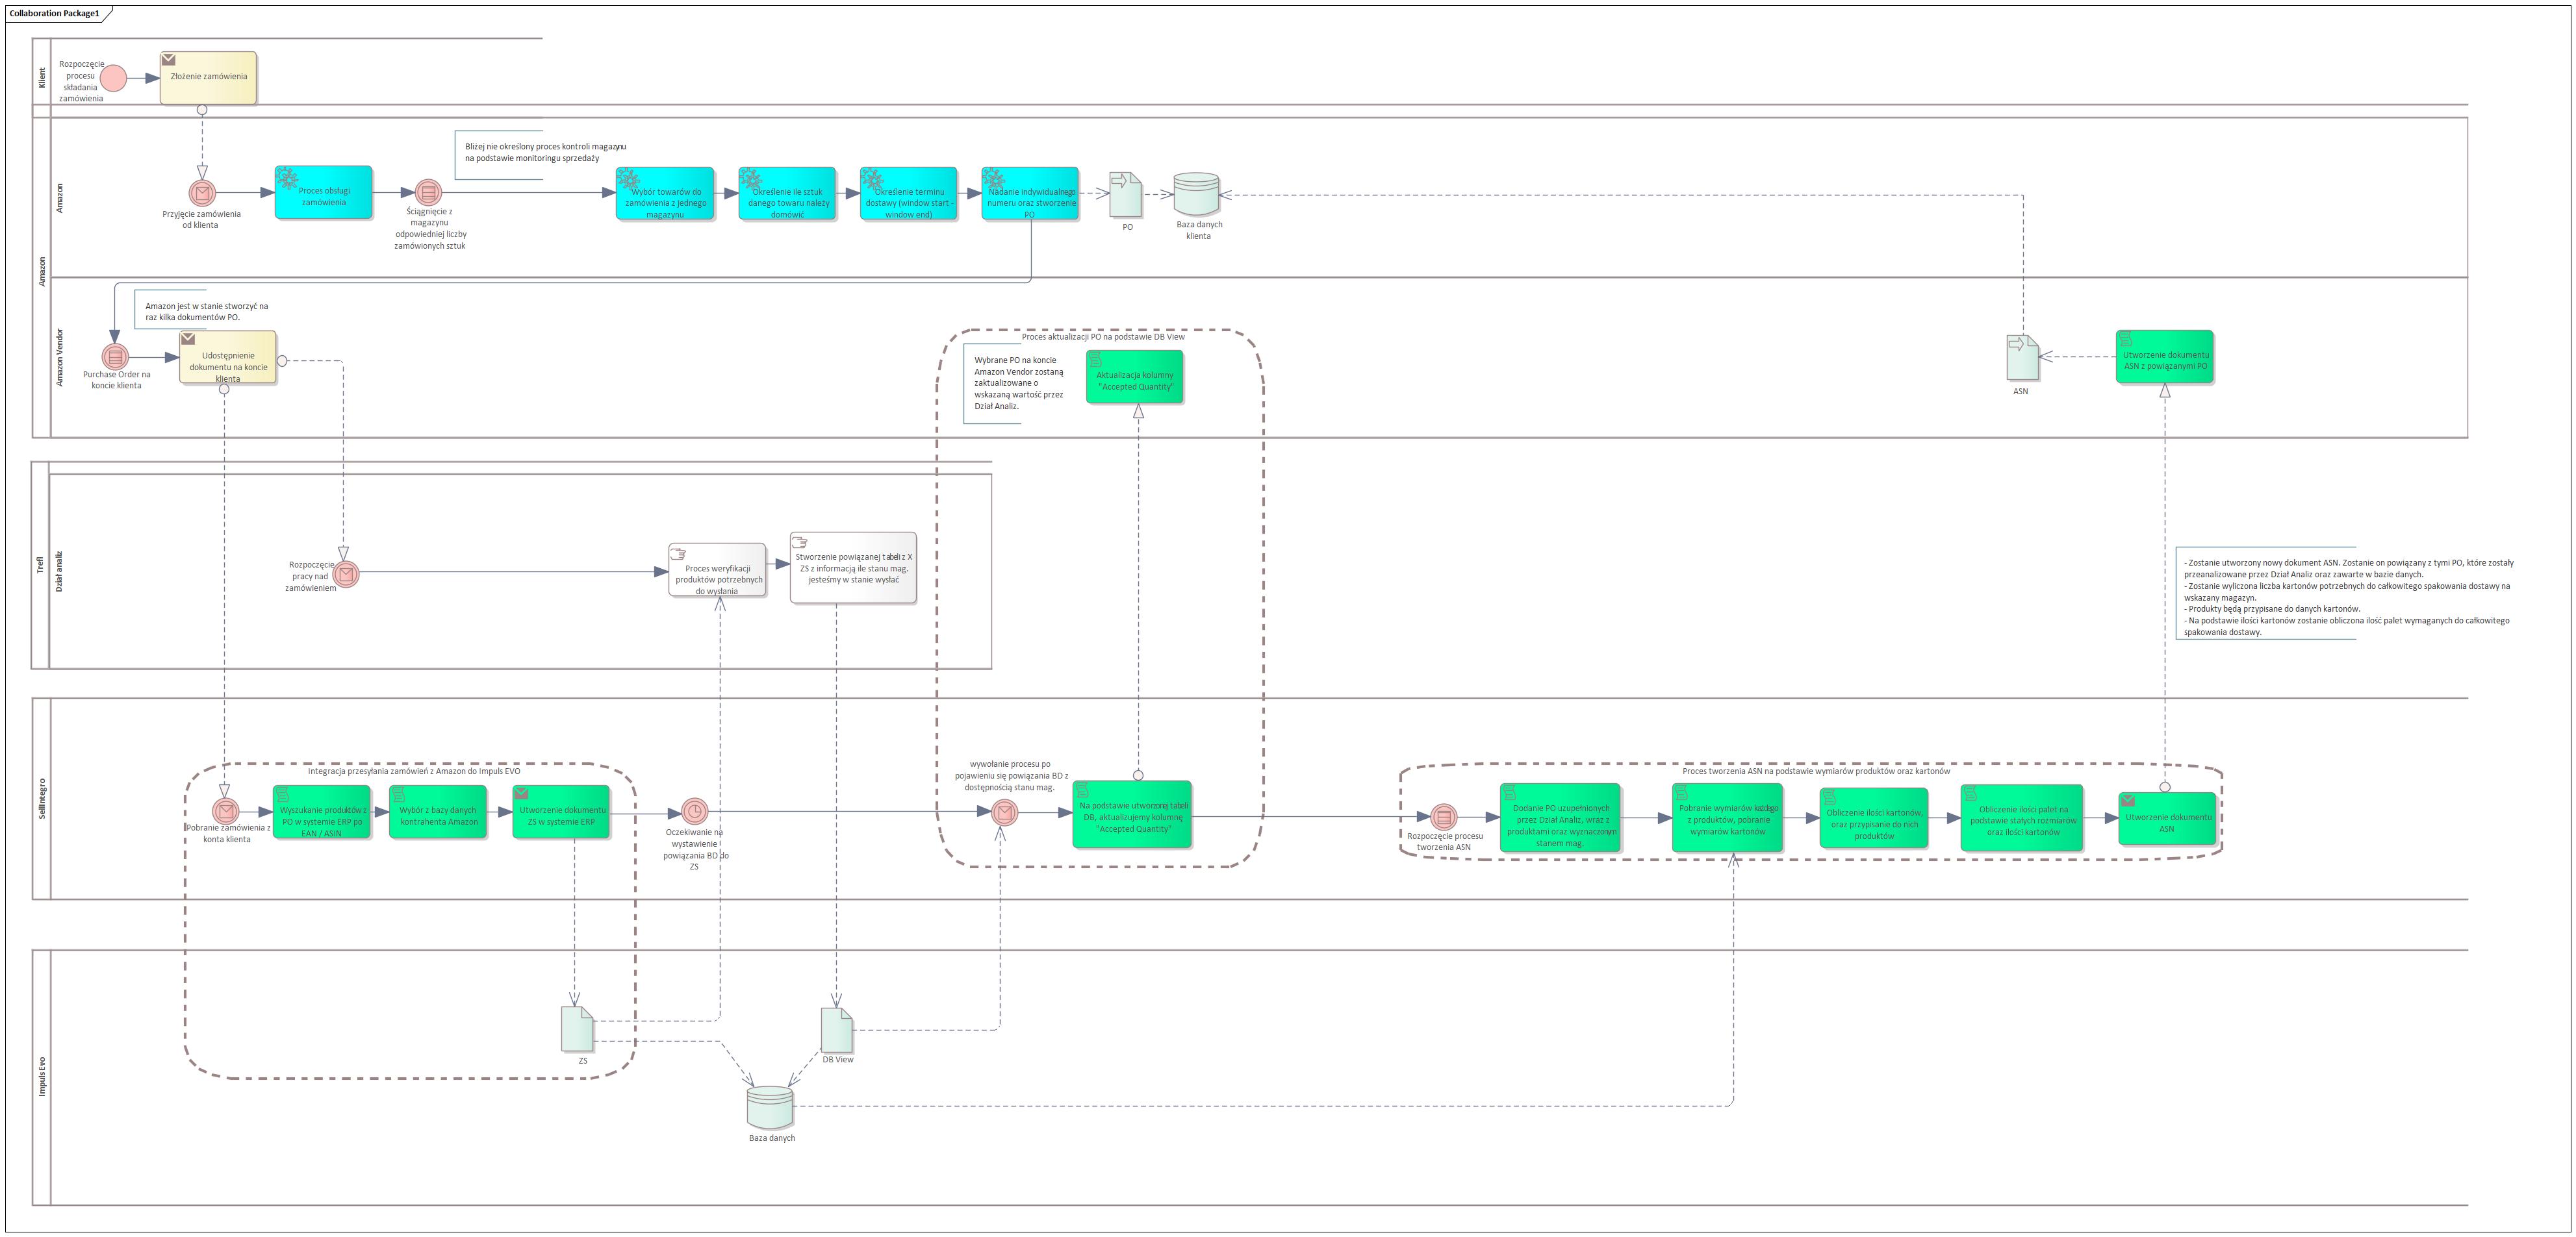
Task: Select the 'Złożenie zamówienia' task box
Action: pyautogui.click(x=208, y=78)
